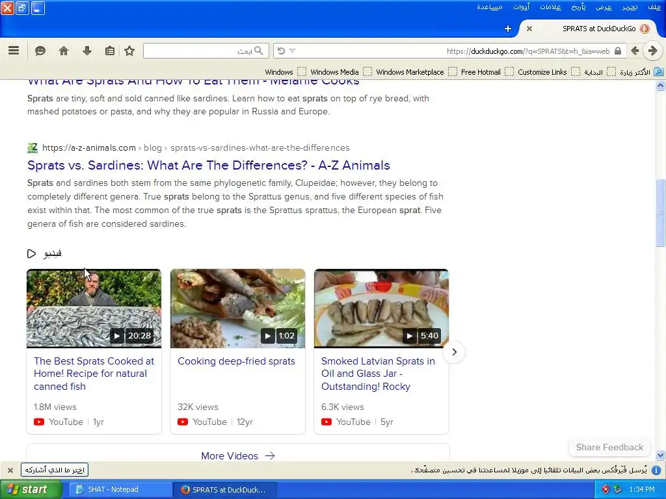This screenshot has width=666, height=499.
Task: Go back using the left arrow button
Action: point(635,51)
